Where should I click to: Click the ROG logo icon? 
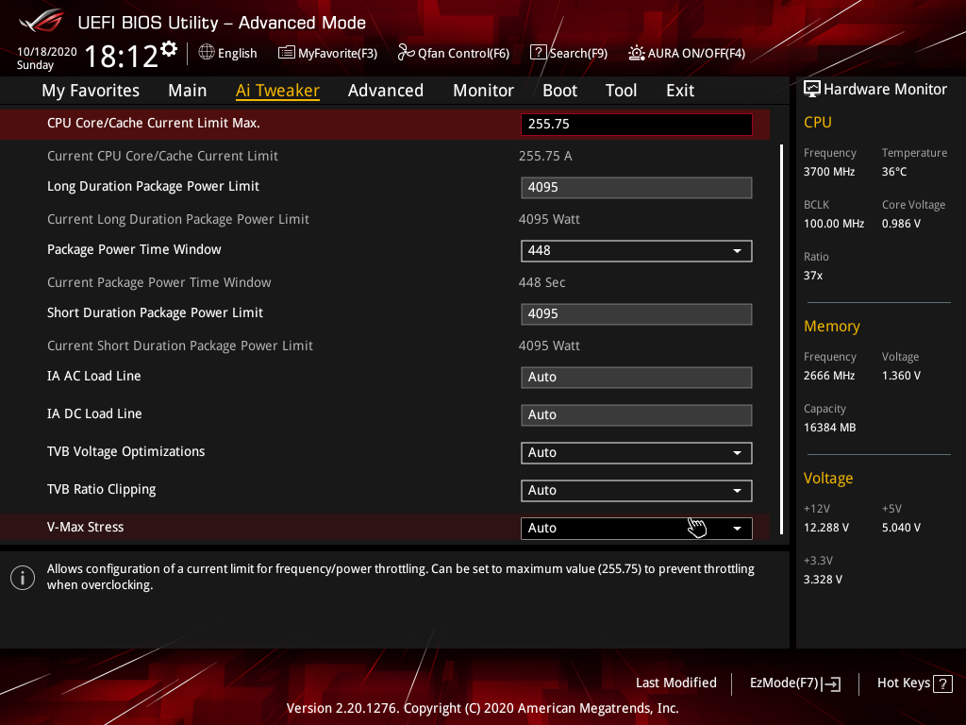coord(42,21)
